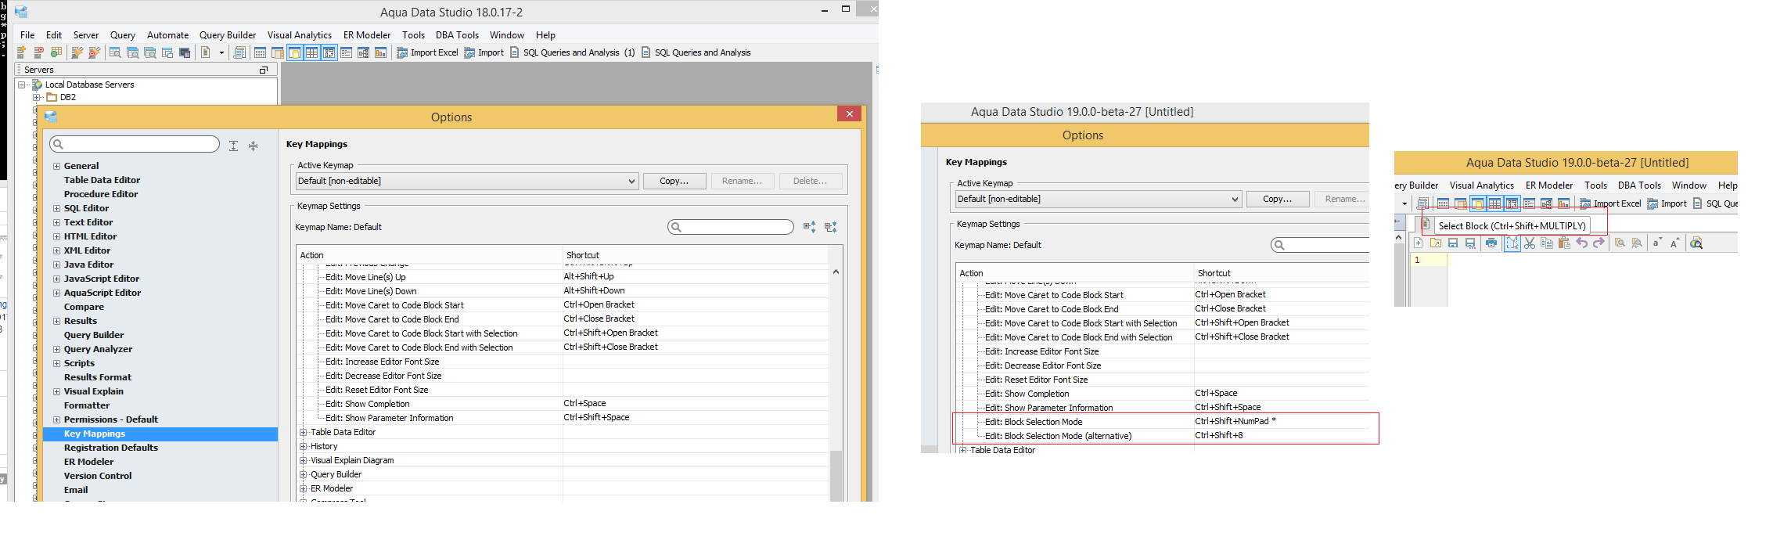Image resolution: width=1773 pixels, height=540 pixels.
Task: Click the Find icon in editor toolbar
Action: [1620, 243]
